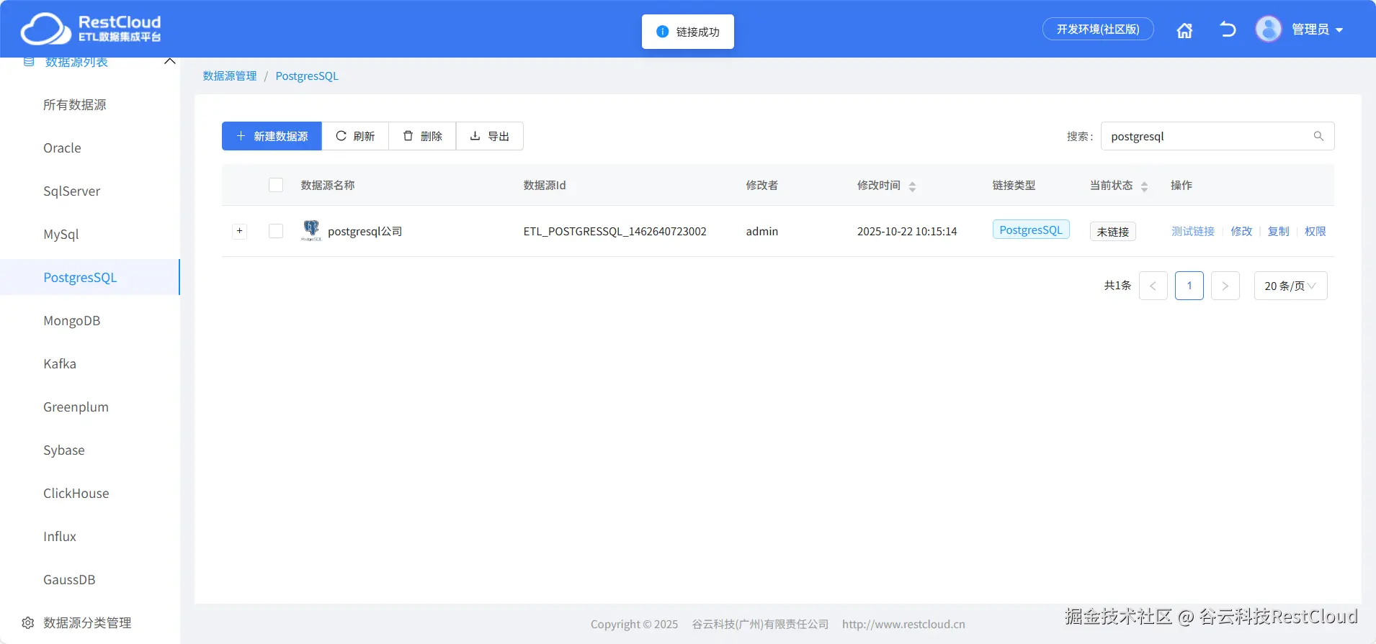Go to next page in pagination
This screenshot has height=644, width=1376.
(x=1225, y=286)
